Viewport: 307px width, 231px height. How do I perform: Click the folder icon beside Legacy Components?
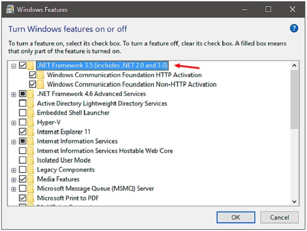pyautogui.click(x=30, y=170)
